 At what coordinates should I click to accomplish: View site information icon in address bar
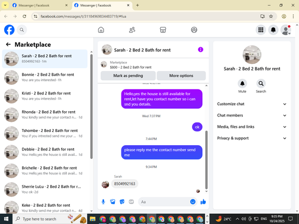35,16
